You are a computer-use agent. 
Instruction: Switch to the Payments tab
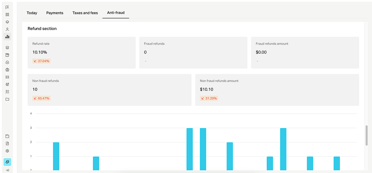point(55,13)
